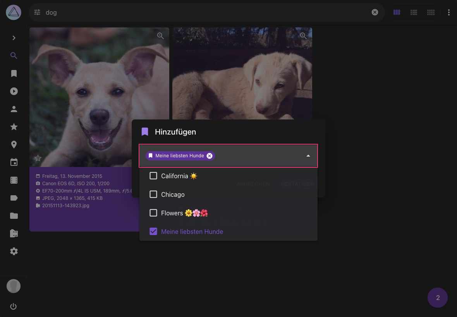Favorite the dog photo using its star
Image resolution: width=457 pixels, height=317 pixels.
coord(38,158)
